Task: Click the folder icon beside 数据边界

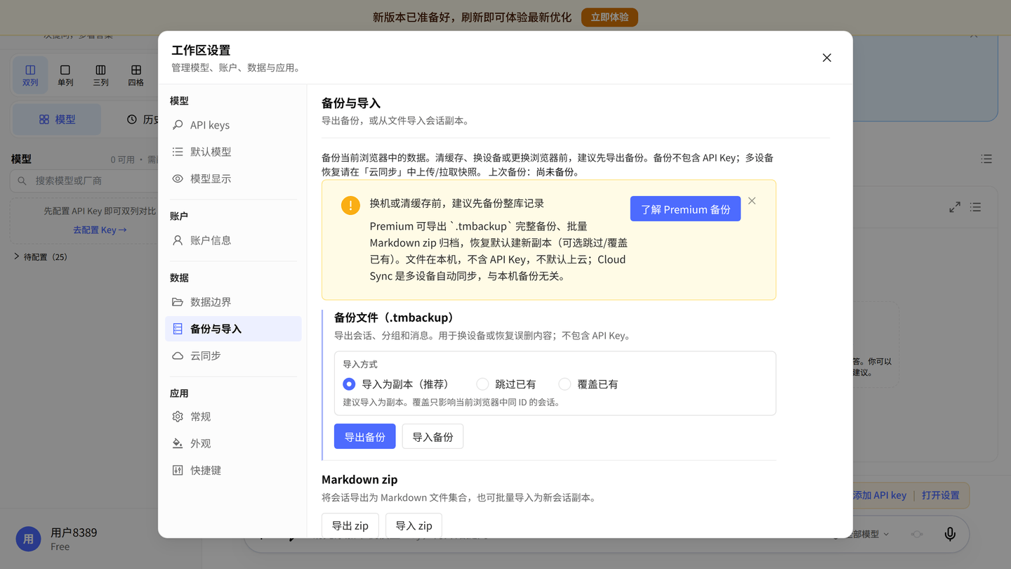Action: [178, 302]
